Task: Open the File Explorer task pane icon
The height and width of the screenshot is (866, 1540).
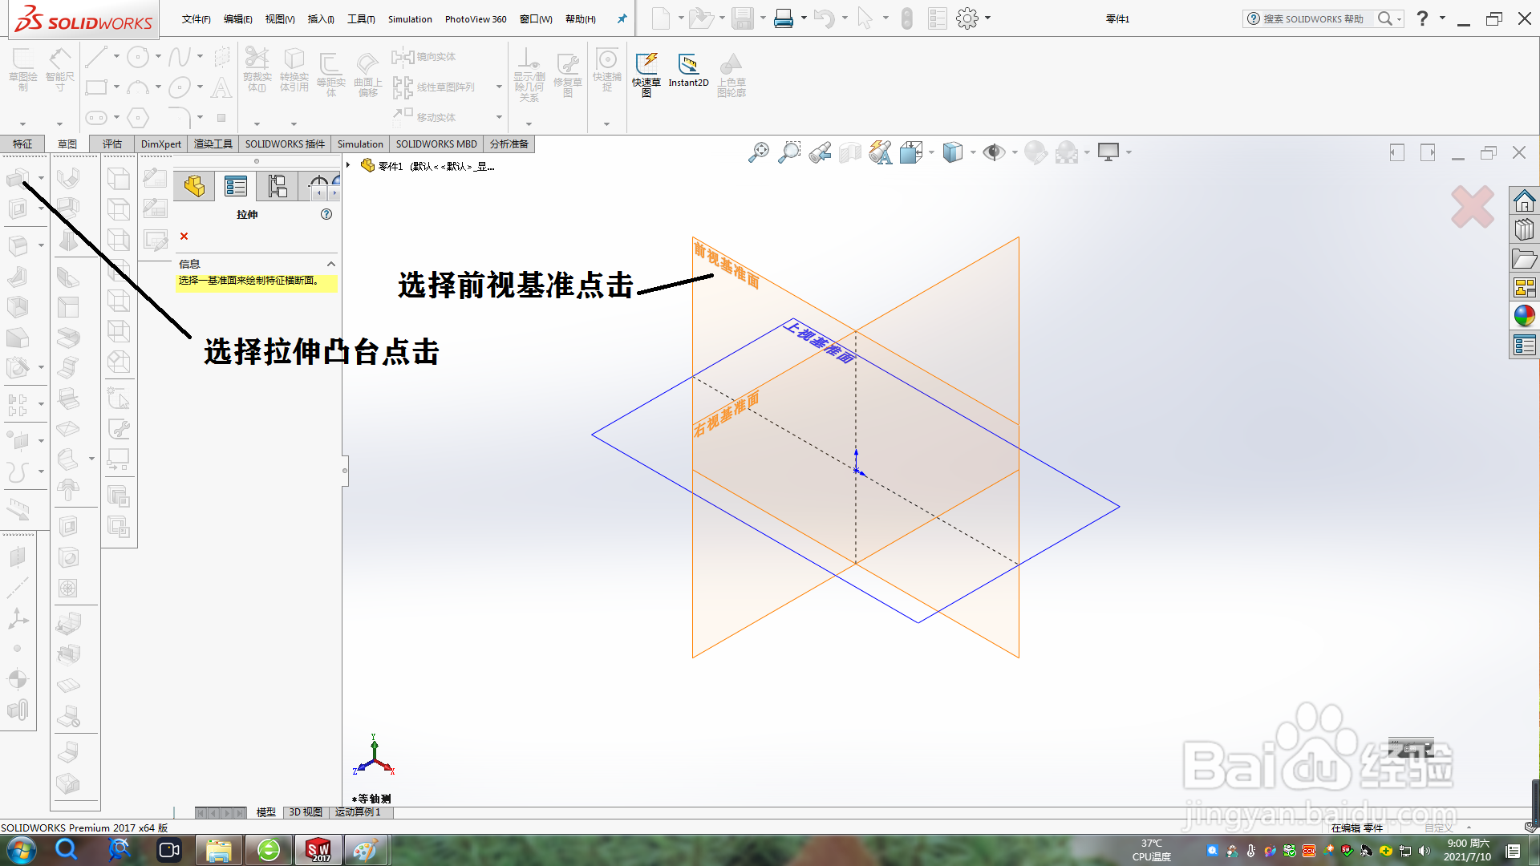Action: [1524, 259]
